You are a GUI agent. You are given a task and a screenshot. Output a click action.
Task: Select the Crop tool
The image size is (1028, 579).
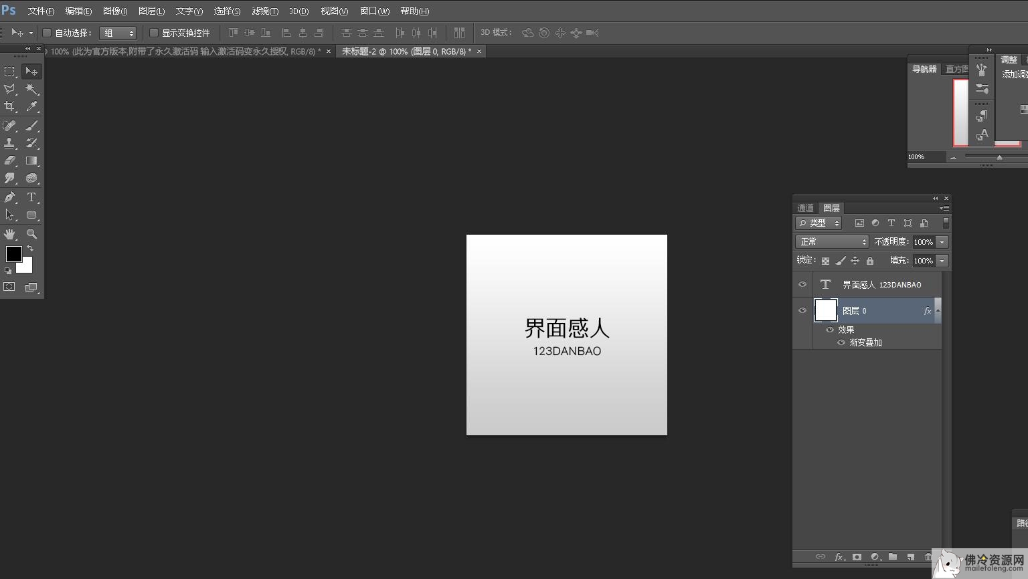[9, 107]
